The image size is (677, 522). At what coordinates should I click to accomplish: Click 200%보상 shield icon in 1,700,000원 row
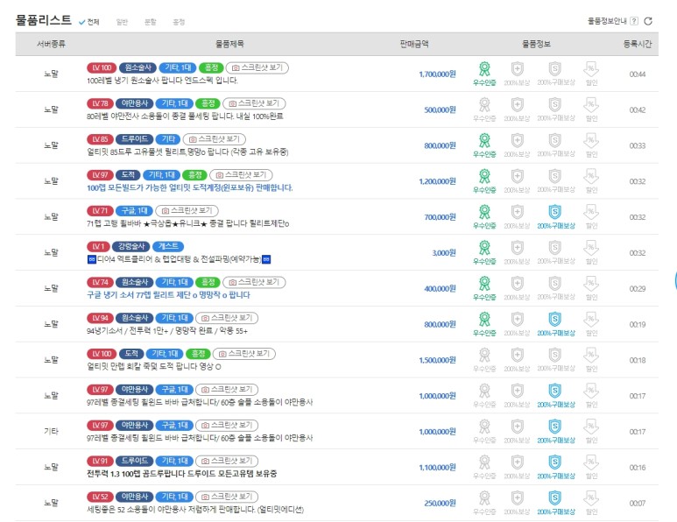point(518,69)
